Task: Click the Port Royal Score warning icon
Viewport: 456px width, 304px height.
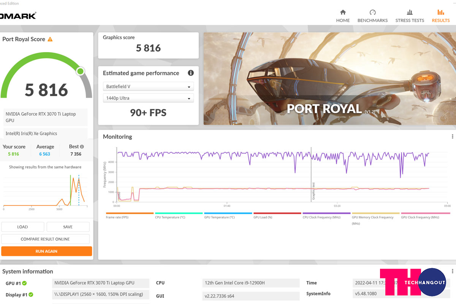Action: (x=50, y=39)
